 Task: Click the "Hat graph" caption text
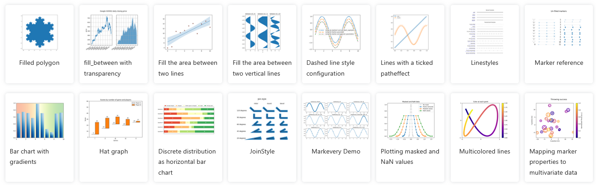tap(113, 151)
